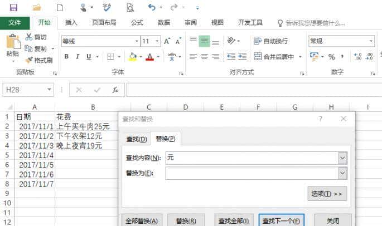Apply yellow fill color bucket

tap(133, 57)
